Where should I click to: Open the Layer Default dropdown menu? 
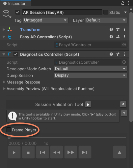pyautogui.click(x=106, y=20)
